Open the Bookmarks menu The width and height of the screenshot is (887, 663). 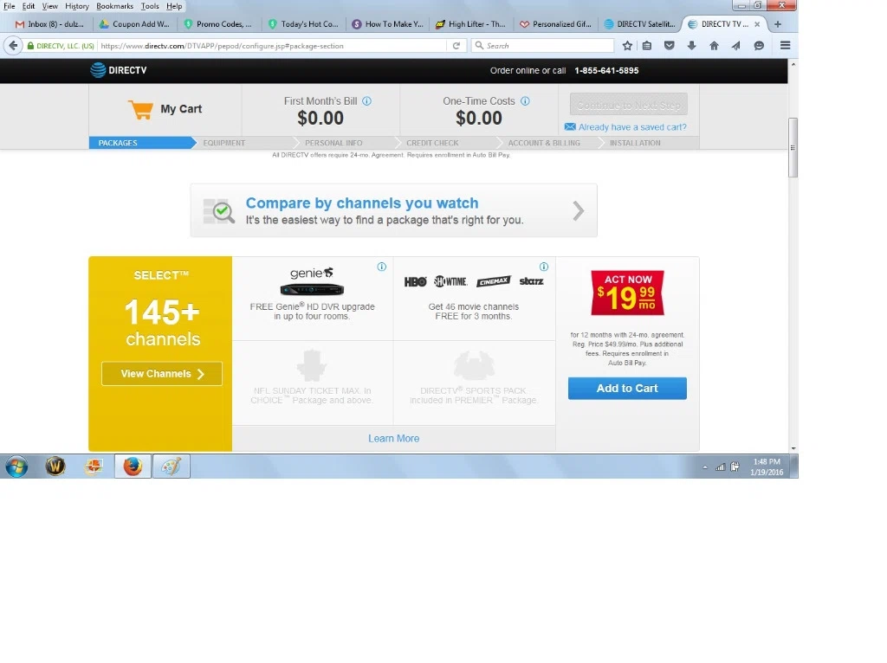coord(115,6)
